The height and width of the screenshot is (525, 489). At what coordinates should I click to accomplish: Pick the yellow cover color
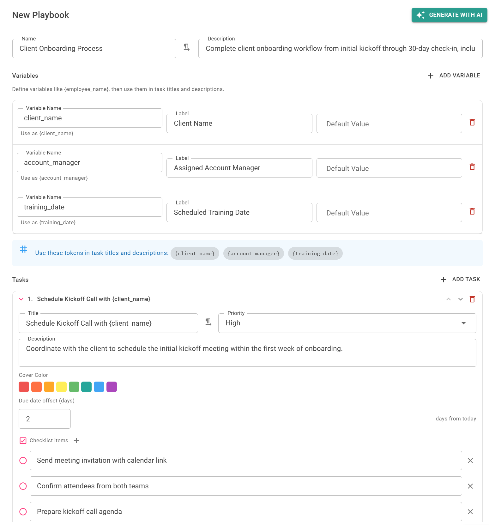(61, 387)
